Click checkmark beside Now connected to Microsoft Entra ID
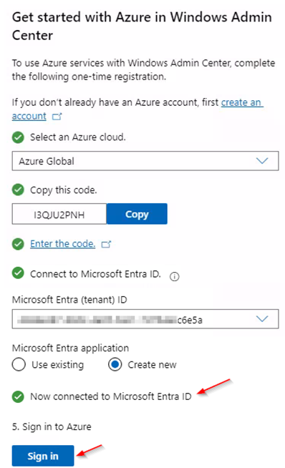This screenshot has height=468, width=285. [18, 396]
